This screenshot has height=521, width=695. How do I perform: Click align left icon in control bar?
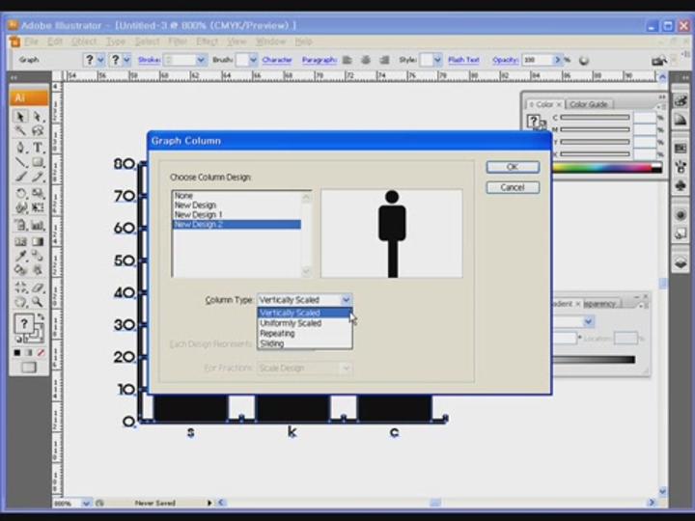click(347, 60)
